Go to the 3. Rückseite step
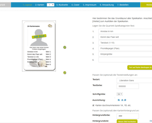The image size is (152, 123). click(62, 5)
